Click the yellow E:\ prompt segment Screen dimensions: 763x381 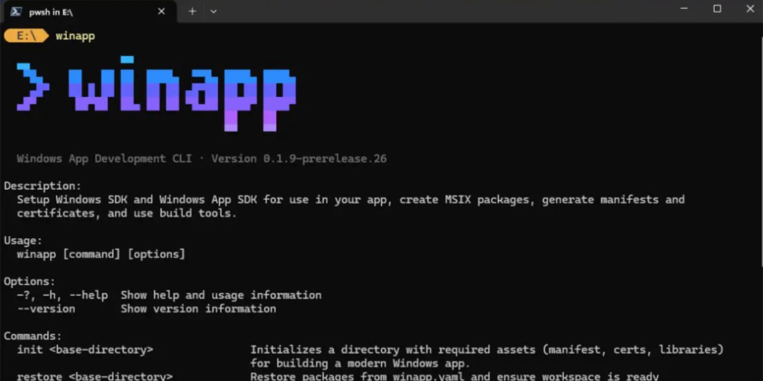tap(26, 36)
